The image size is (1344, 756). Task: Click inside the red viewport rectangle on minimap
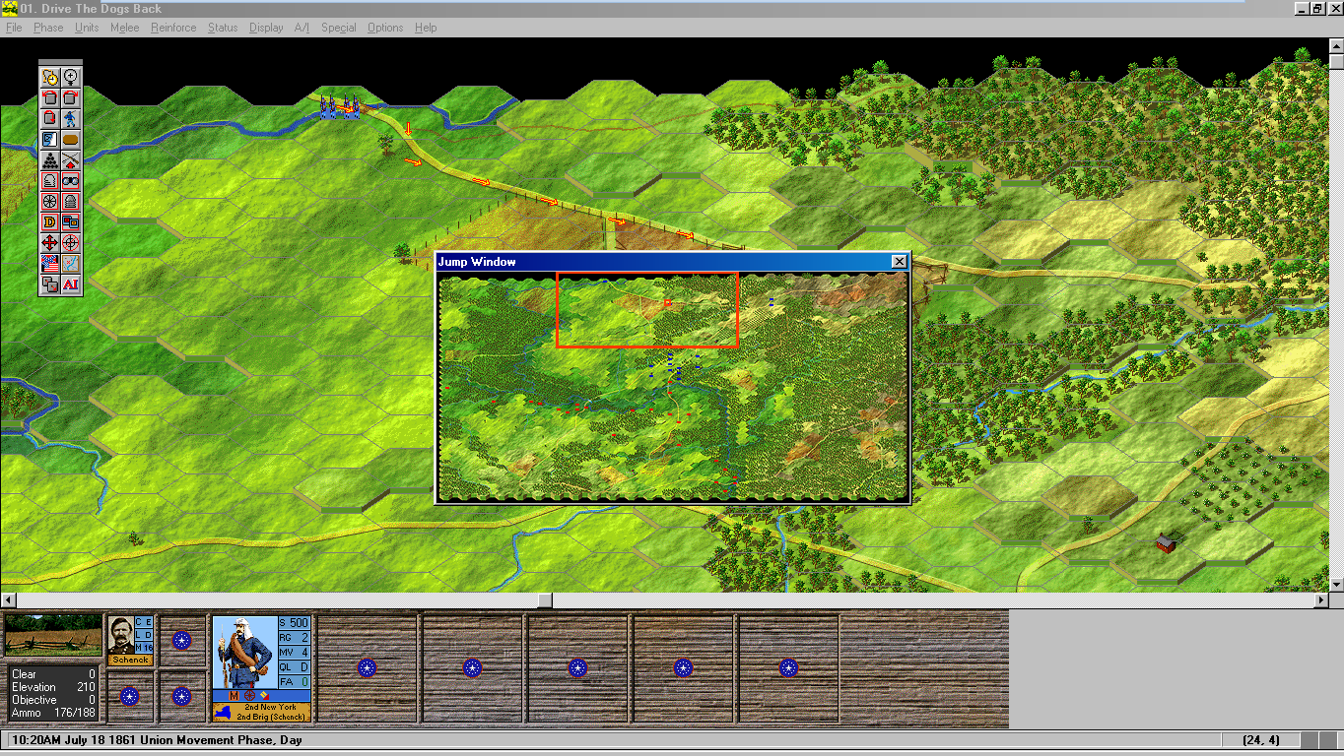click(x=647, y=310)
